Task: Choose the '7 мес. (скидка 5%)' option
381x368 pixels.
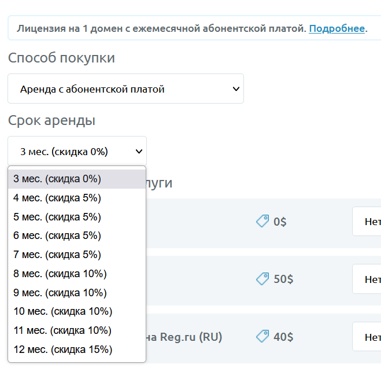Action: click(x=57, y=255)
